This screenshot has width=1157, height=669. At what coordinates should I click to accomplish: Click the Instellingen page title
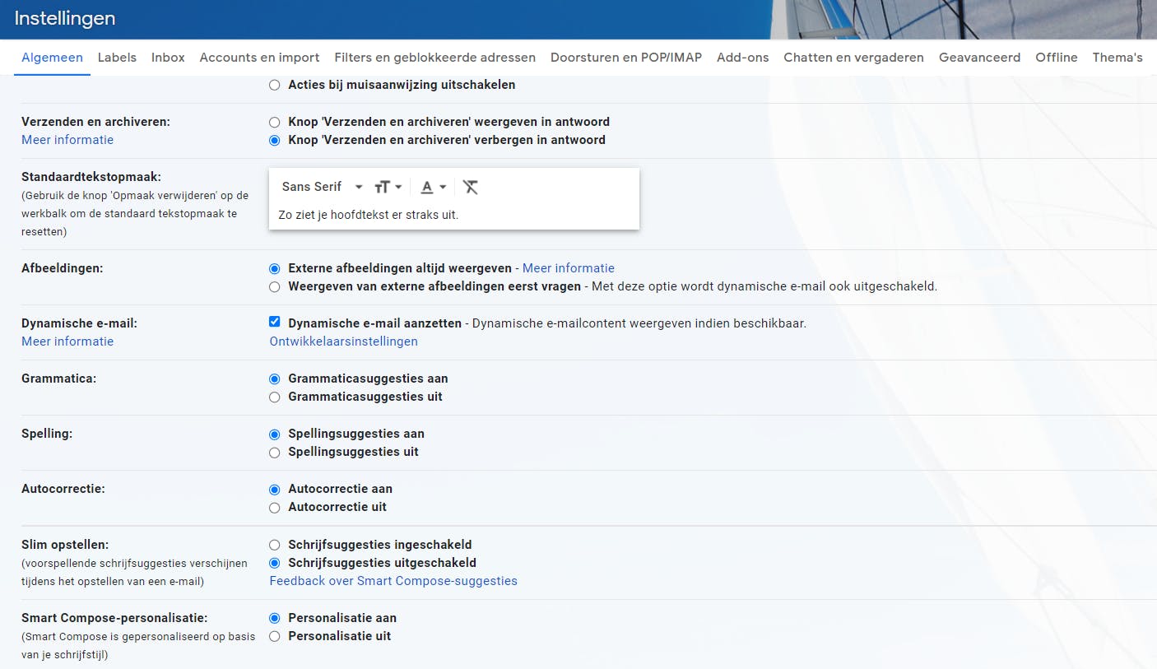pyautogui.click(x=65, y=18)
